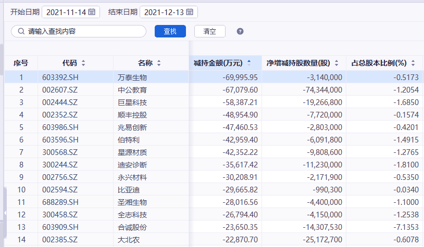Edit the end date 2021-12-13 field

click(x=169, y=12)
